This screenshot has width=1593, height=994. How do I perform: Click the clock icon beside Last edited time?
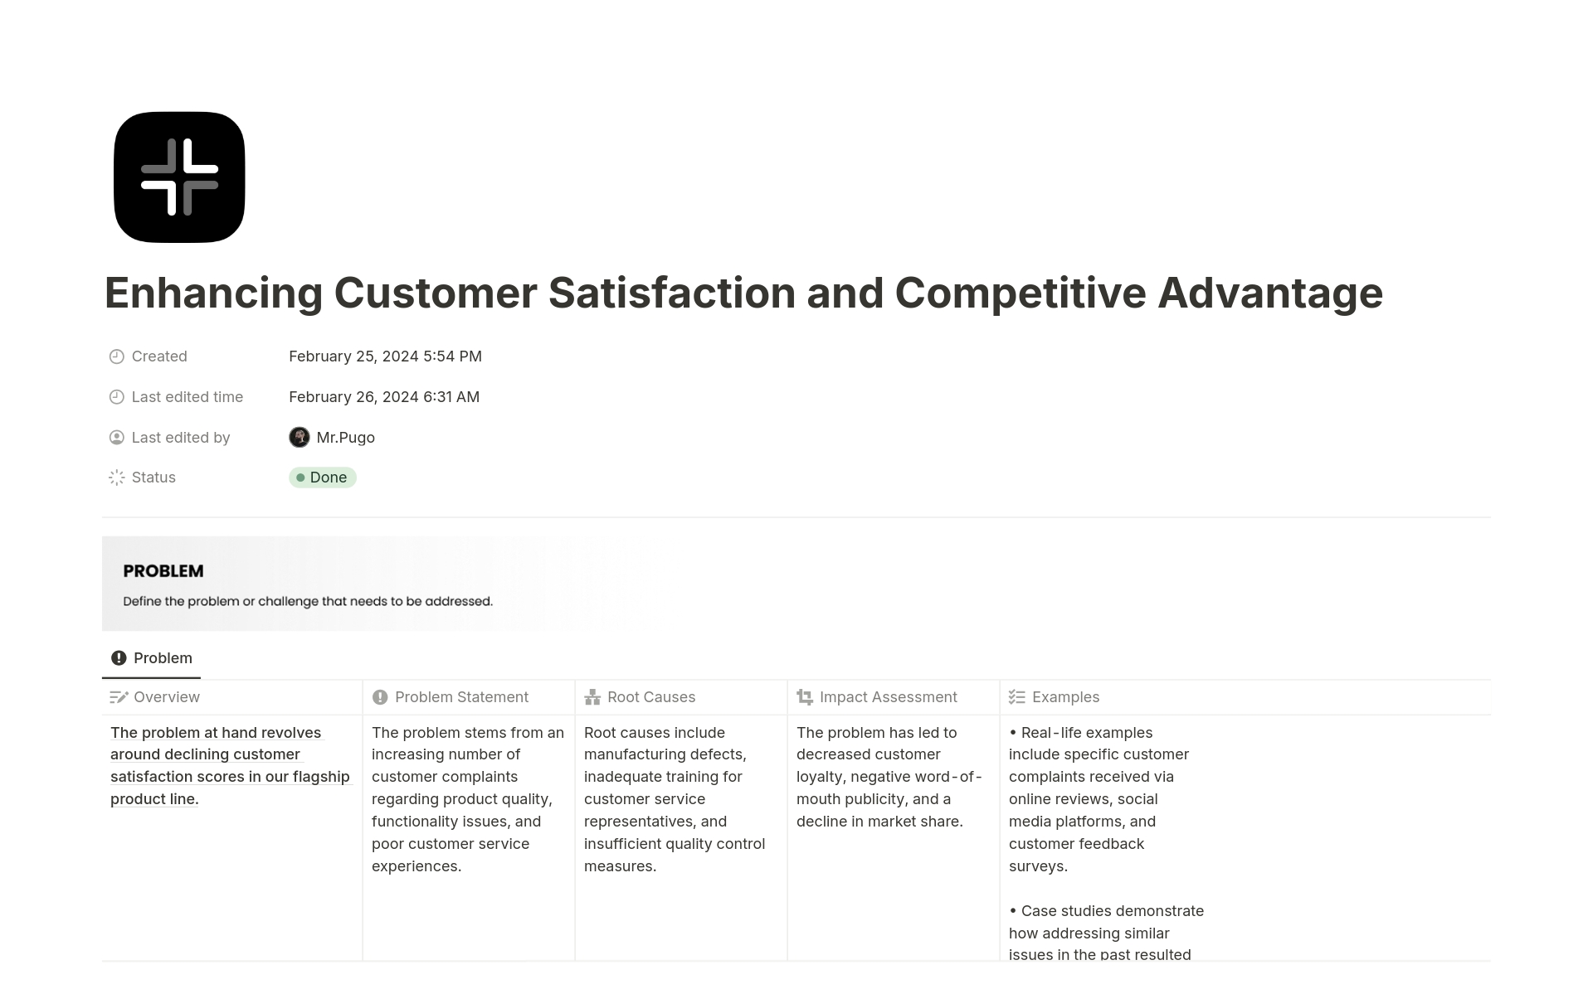click(116, 396)
